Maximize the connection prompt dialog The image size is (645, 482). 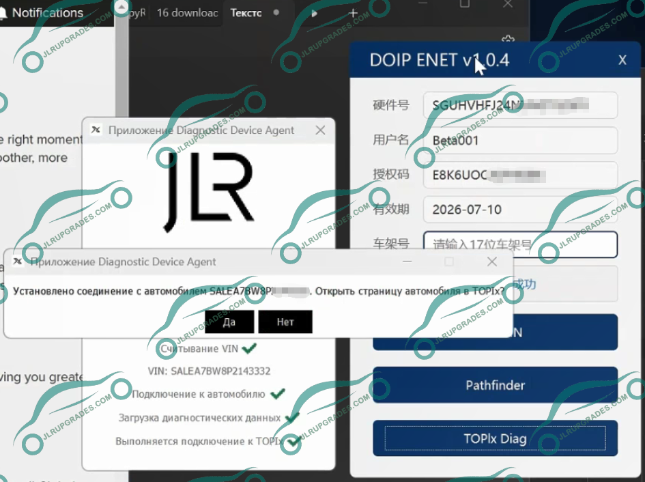(x=449, y=261)
